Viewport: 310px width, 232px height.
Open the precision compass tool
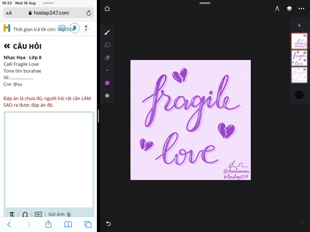click(277, 9)
